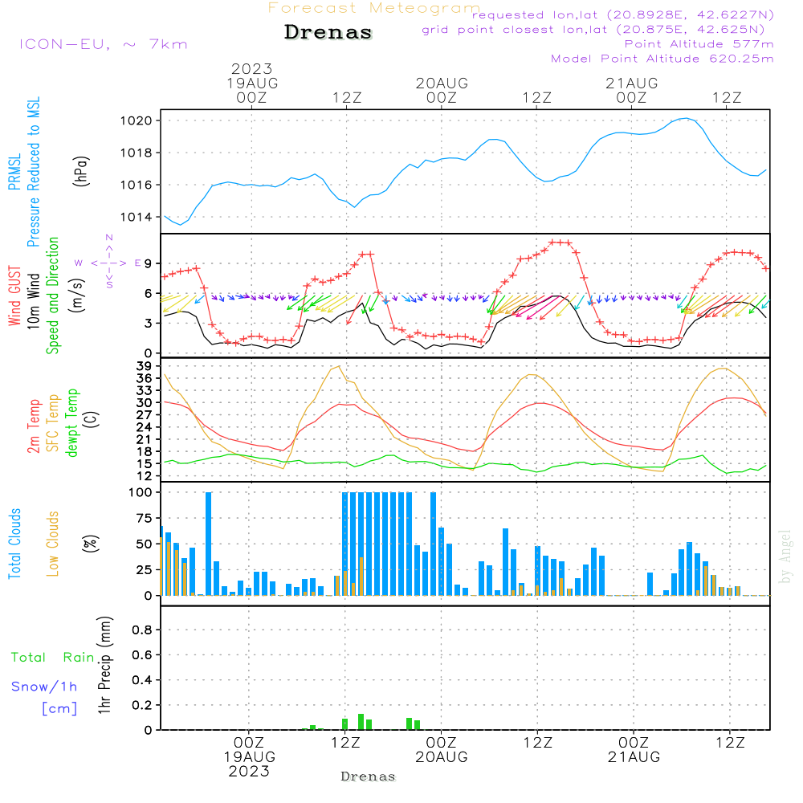The height and width of the screenshot is (803, 803).
Task: Click the requested lon,lat coordinates text
Action: pyautogui.click(x=624, y=15)
